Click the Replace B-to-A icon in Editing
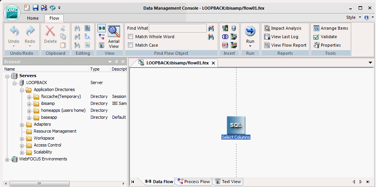This screenshot has width=376, height=187. pyautogui.click(x=87, y=37)
